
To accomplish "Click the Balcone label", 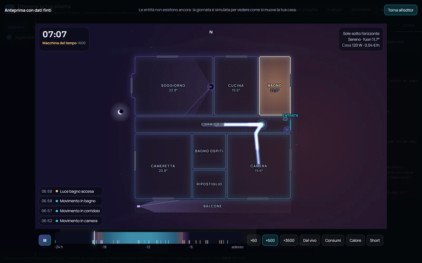I will coord(213,206).
